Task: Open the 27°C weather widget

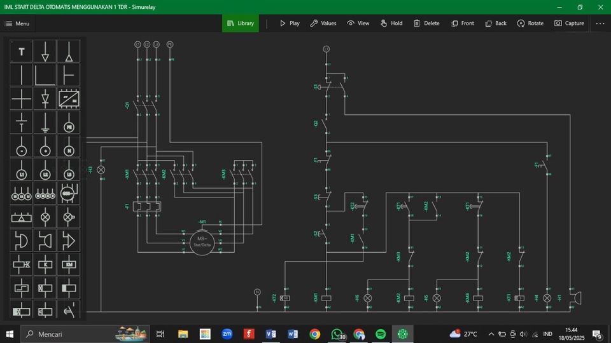Action: point(463,334)
